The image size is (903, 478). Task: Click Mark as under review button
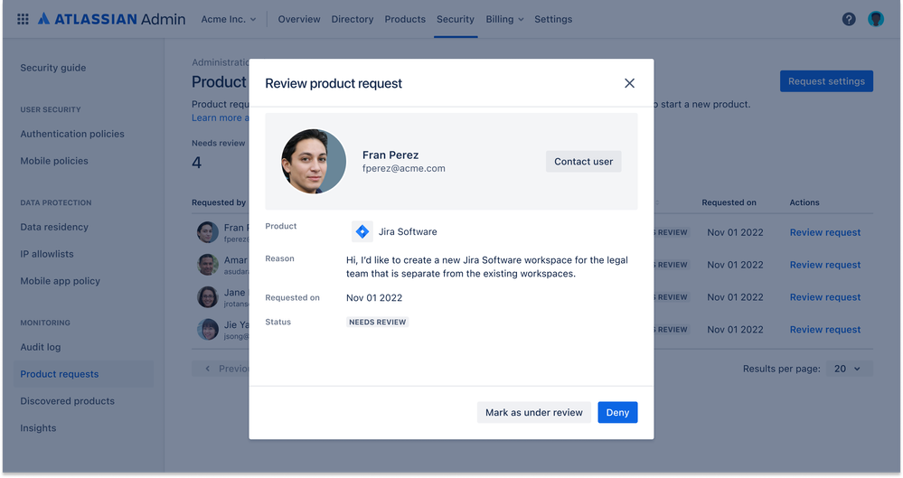click(534, 412)
